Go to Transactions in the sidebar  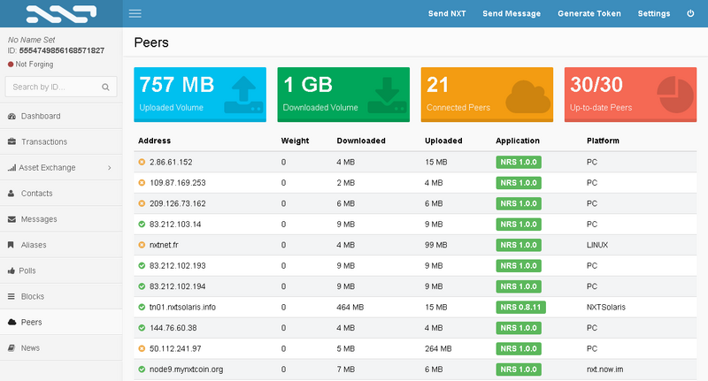tap(43, 141)
